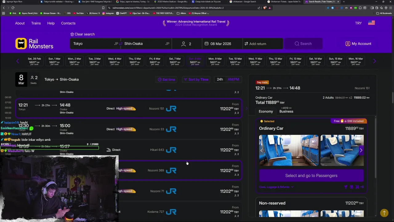The height and width of the screenshot is (222, 394).
Task: Select the Non-reserved fare card
Action: tap(311, 207)
